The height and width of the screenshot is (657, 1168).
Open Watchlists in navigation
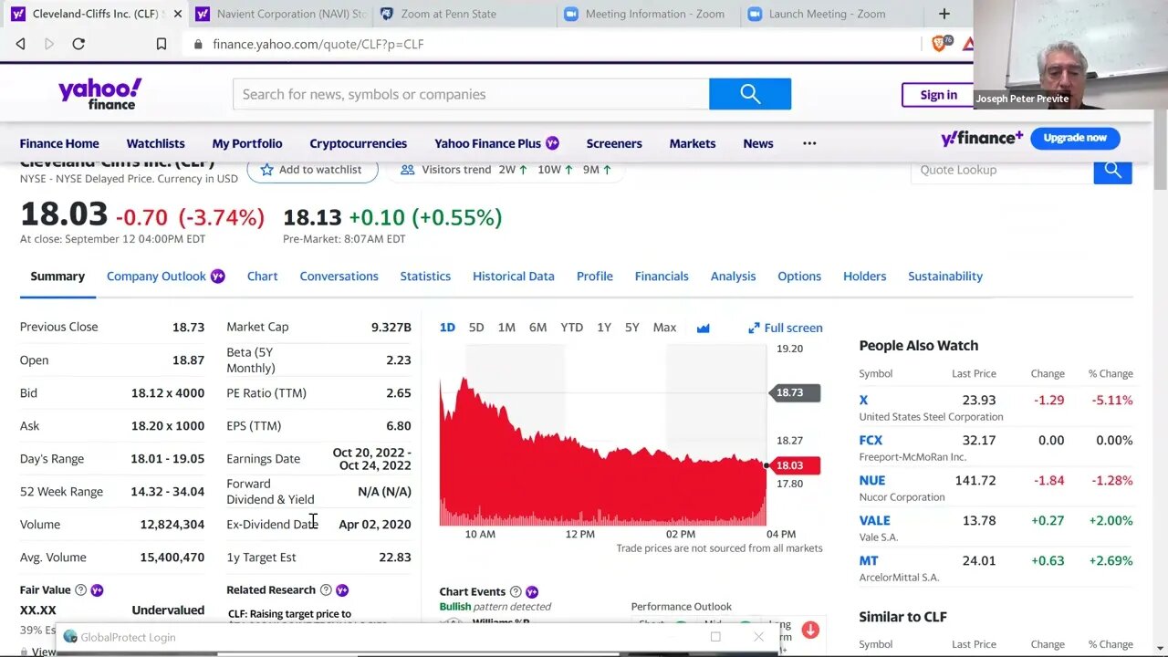coord(155,143)
